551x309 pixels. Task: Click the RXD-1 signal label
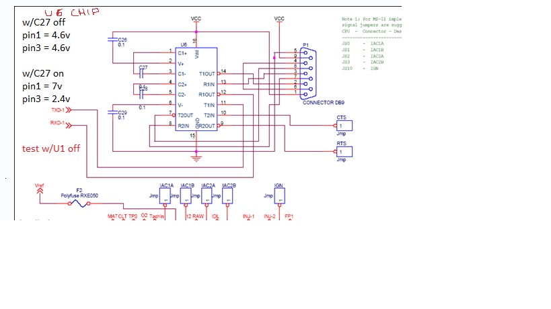click(x=57, y=123)
